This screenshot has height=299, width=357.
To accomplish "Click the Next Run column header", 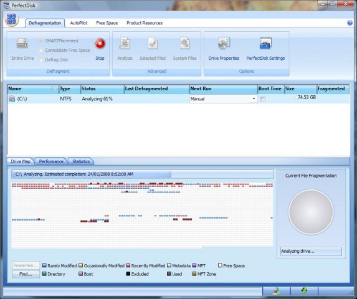I will [223, 88].
